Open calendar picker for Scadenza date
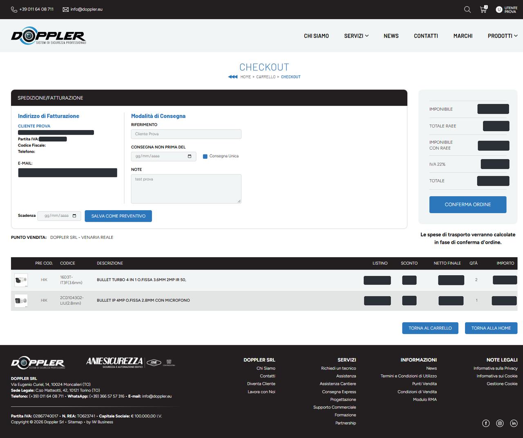The height and width of the screenshot is (438, 523). (74, 216)
